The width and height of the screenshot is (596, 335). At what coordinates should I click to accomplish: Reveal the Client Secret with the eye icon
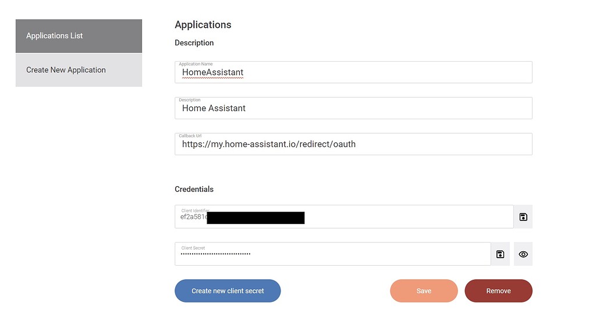coord(523,254)
